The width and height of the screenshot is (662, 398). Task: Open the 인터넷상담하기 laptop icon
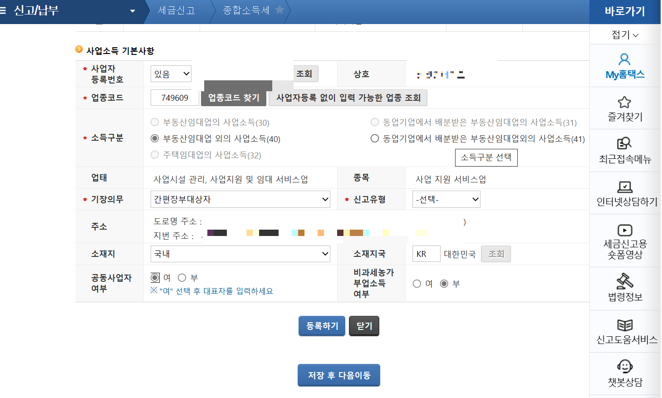pyautogui.click(x=625, y=187)
